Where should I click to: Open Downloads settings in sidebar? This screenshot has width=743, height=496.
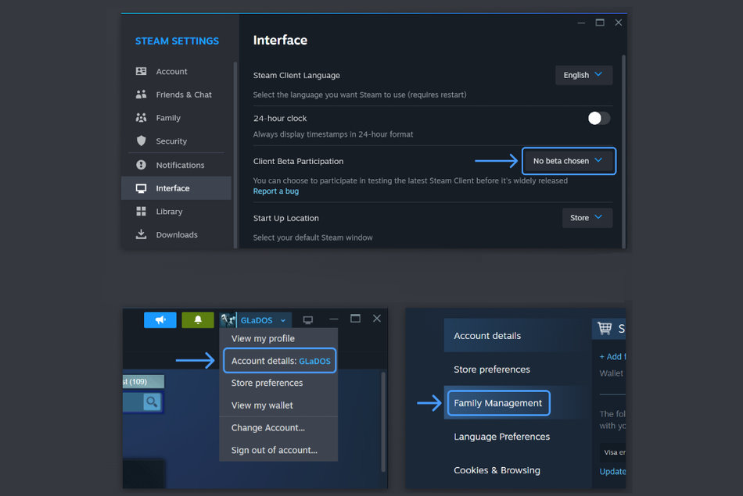click(x=176, y=235)
